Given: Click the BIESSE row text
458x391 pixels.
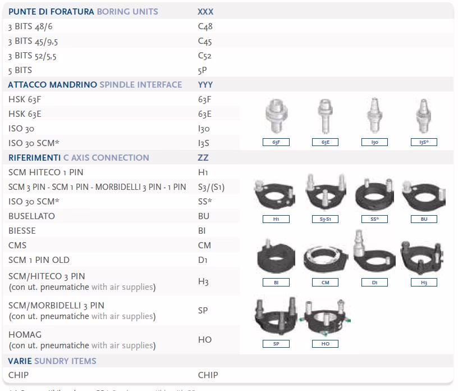Looking at the screenshot, I should [x=22, y=231].
